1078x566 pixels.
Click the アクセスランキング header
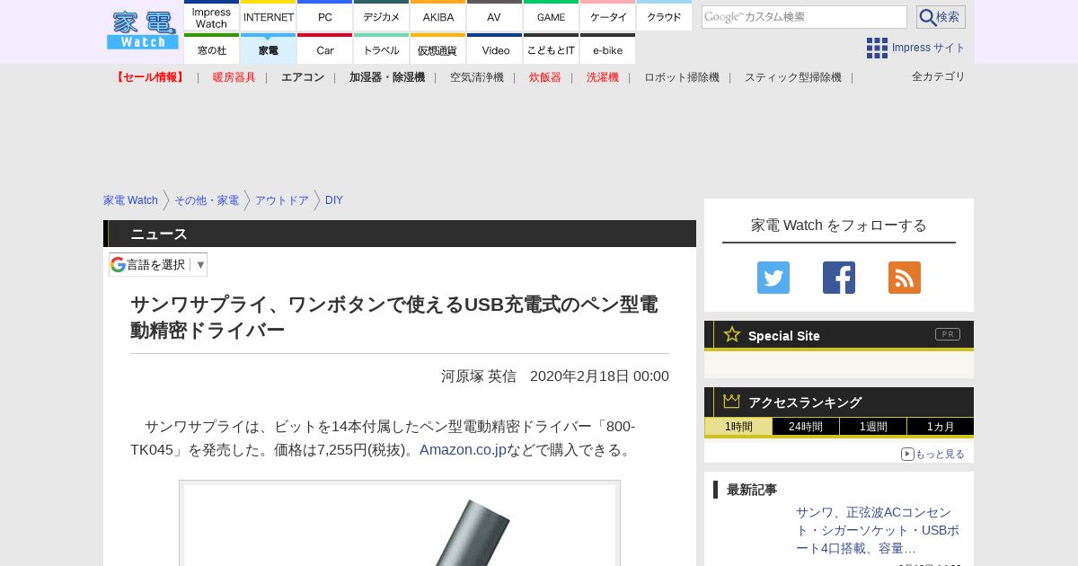pos(839,402)
